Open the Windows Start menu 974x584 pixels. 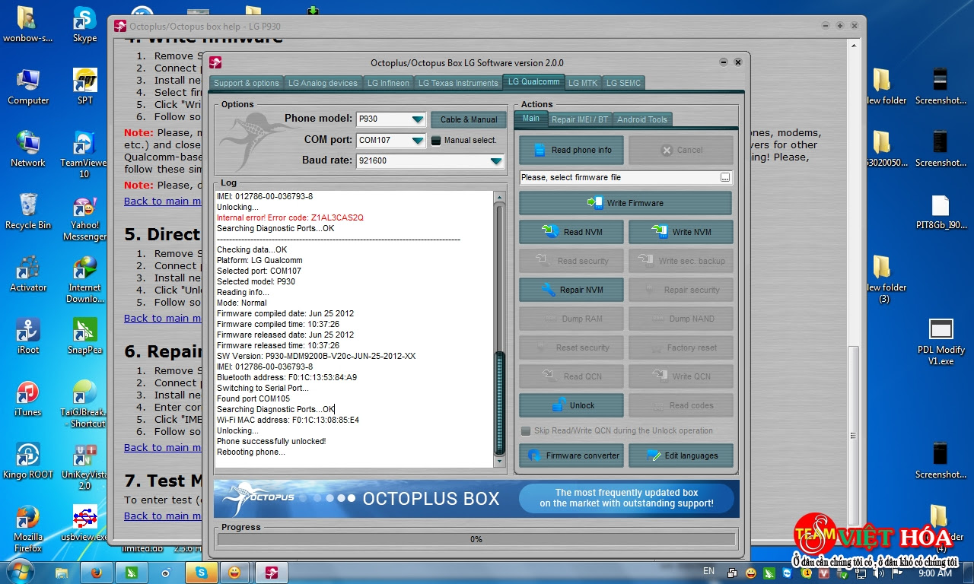pyautogui.click(x=21, y=572)
